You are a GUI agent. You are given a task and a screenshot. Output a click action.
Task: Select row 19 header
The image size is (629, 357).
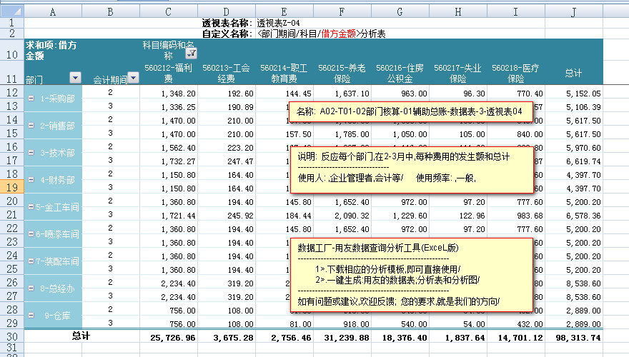11,187
